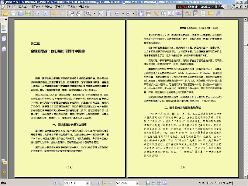The height and width of the screenshot is (186, 248).
Task: Go back to previous view with yellow arrow in top toolbar
Action: (x=55, y=14)
